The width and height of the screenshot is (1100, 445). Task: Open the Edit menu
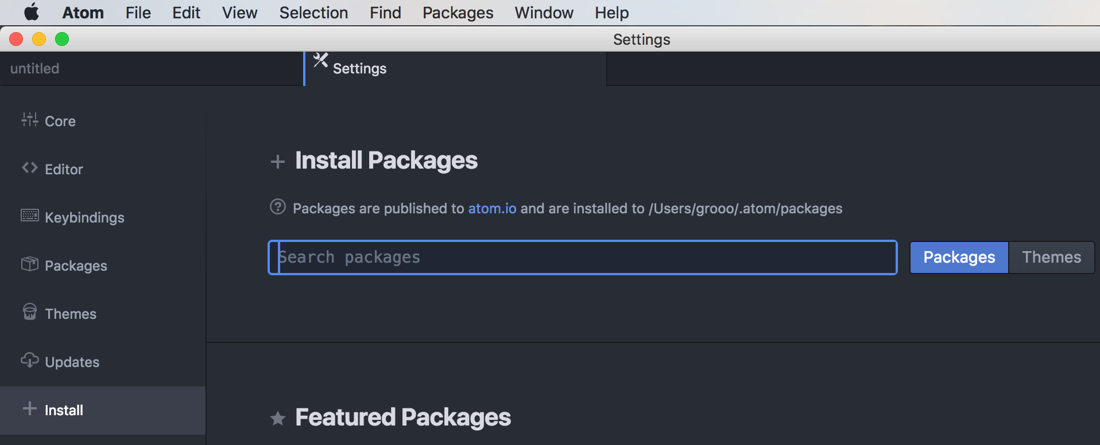(186, 13)
